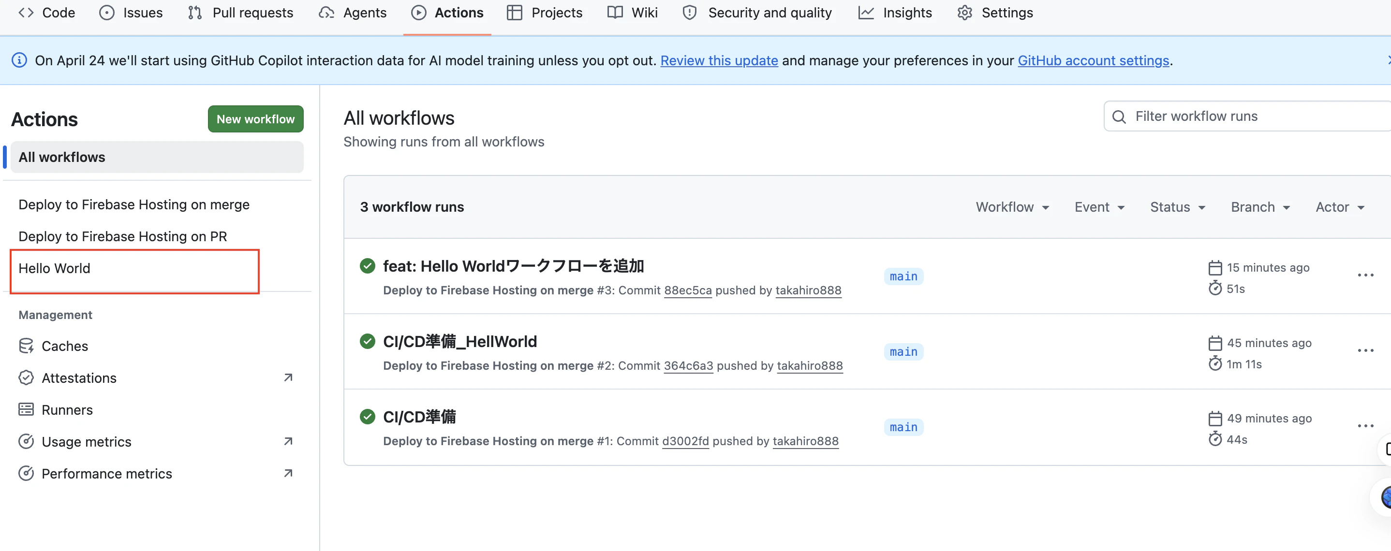Open Performance metrics external link arrow
This screenshot has width=1391, height=551.
point(288,473)
